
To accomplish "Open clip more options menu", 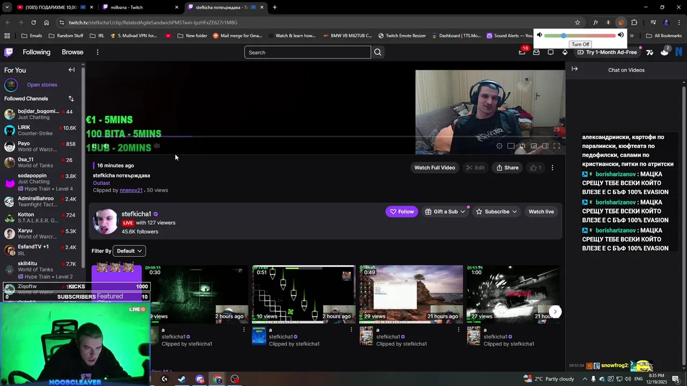I will 552,168.
